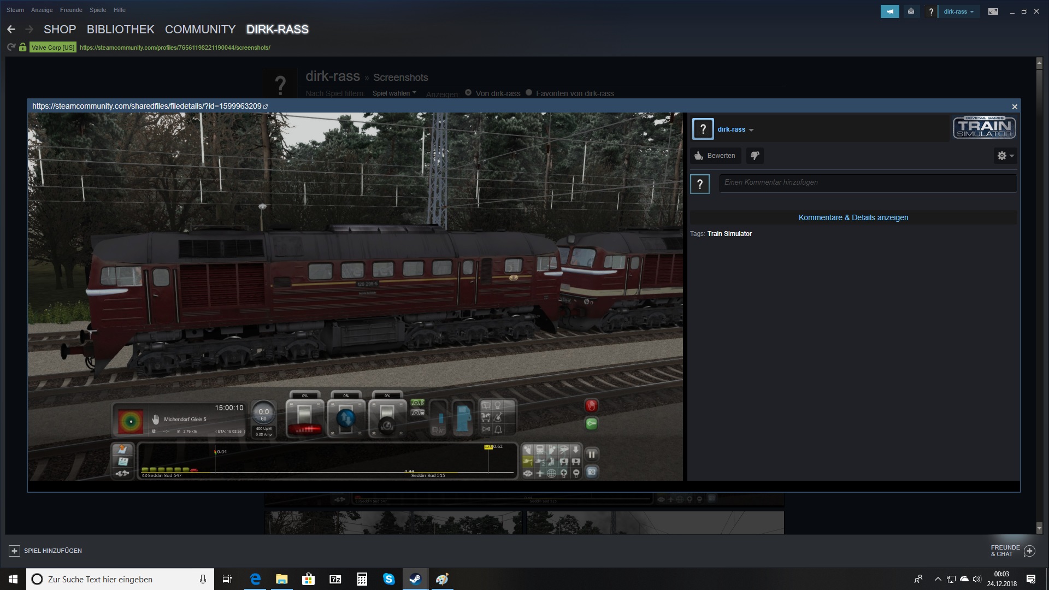Expand the dirk-rass account dropdown in title bar

959,11
